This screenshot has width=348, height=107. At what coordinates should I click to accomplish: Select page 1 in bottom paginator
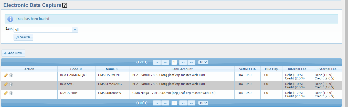coord(174,103)
